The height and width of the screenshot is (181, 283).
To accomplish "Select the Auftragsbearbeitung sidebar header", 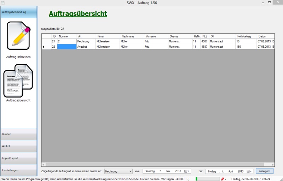I will tap(18, 12).
